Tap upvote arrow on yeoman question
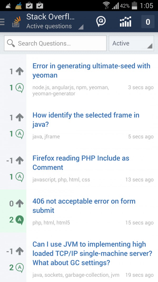Image resolution: width=158 pixels, height=282 pixels. click(x=19, y=71)
